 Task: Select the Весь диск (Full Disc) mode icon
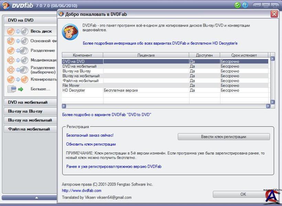(17, 31)
